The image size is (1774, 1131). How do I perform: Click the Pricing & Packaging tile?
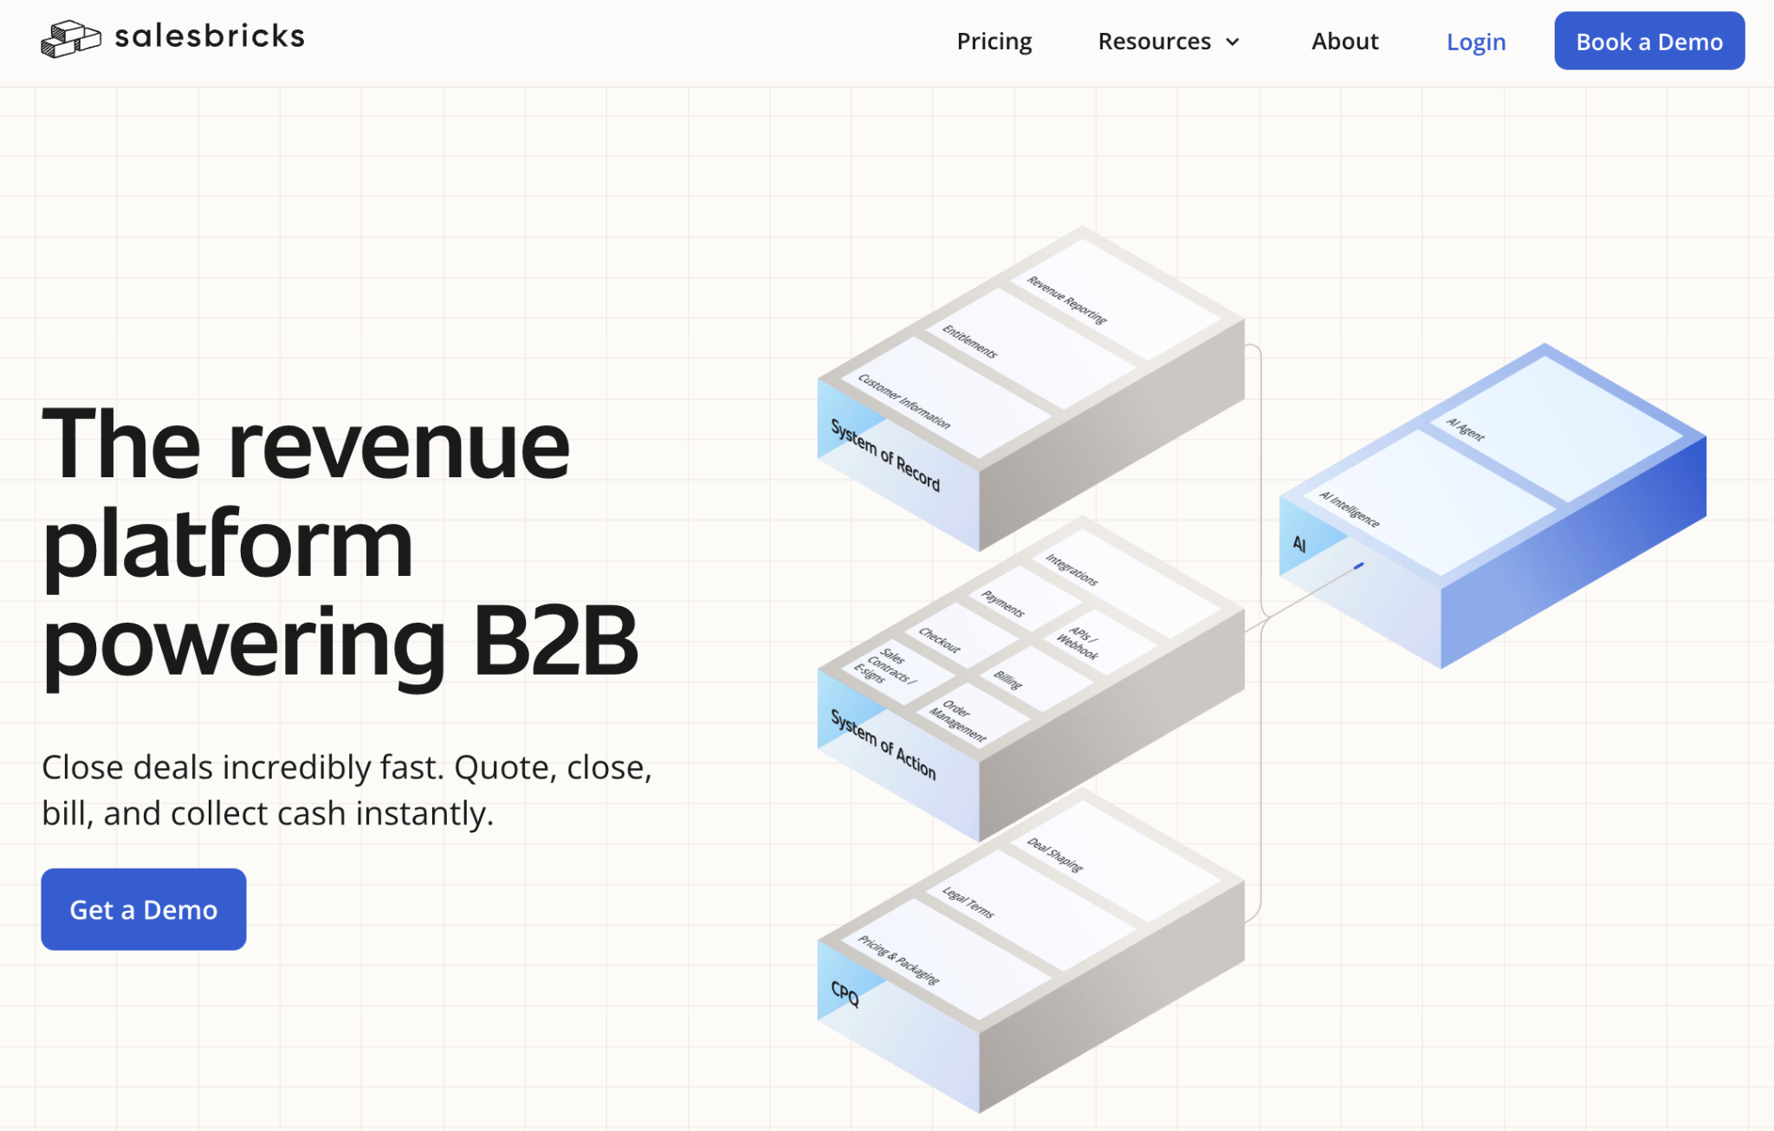click(946, 959)
